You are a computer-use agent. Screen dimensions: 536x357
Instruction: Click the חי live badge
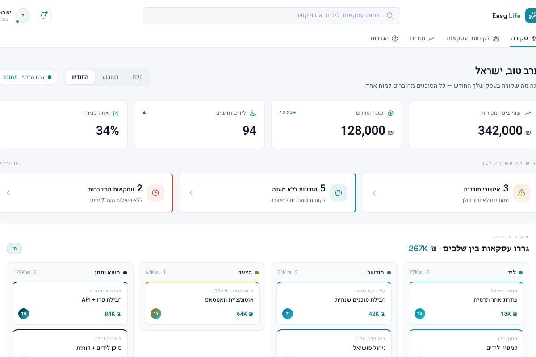click(x=14, y=249)
